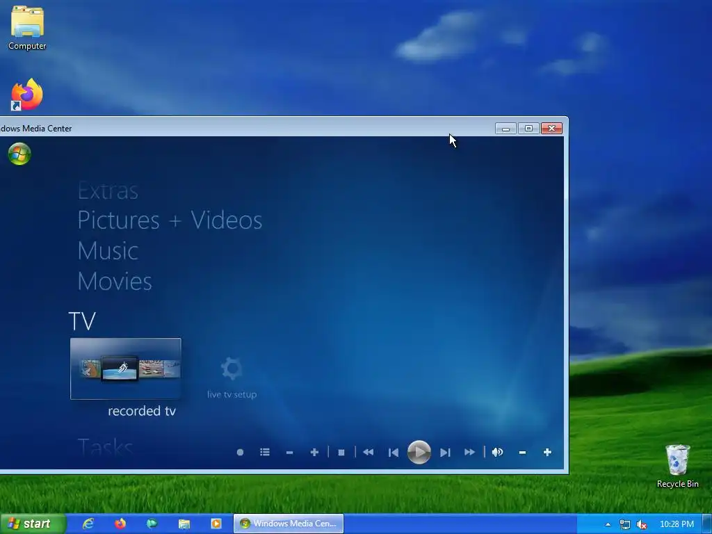712x534 pixels.
Task: Select the Movies menu category
Action: pos(115,281)
